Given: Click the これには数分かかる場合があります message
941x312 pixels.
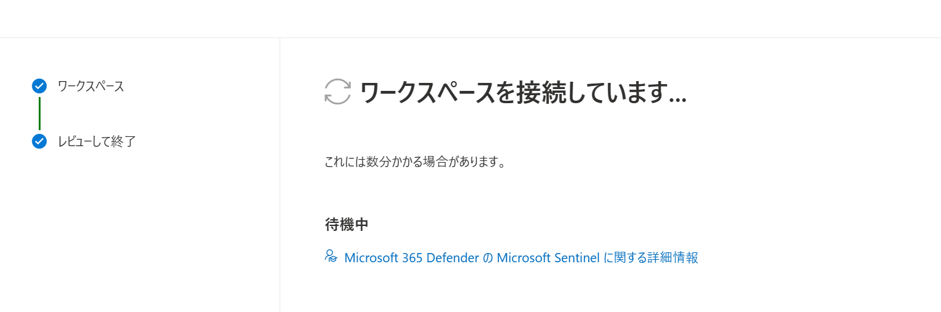Looking at the screenshot, I should (415, 163).
